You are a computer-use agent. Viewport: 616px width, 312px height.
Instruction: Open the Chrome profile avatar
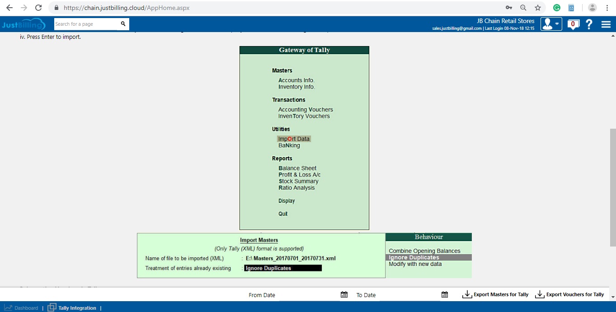point(592,8)
